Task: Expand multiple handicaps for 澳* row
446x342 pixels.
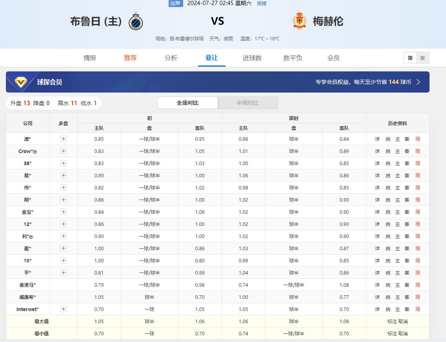Action: (64, 139)
